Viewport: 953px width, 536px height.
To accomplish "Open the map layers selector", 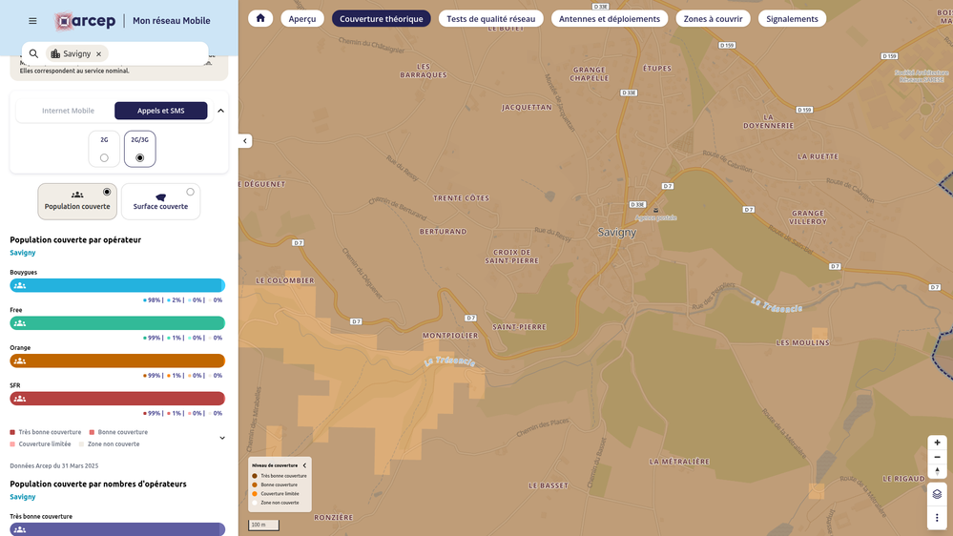I will pyautogui.click(x=937, y=494).
